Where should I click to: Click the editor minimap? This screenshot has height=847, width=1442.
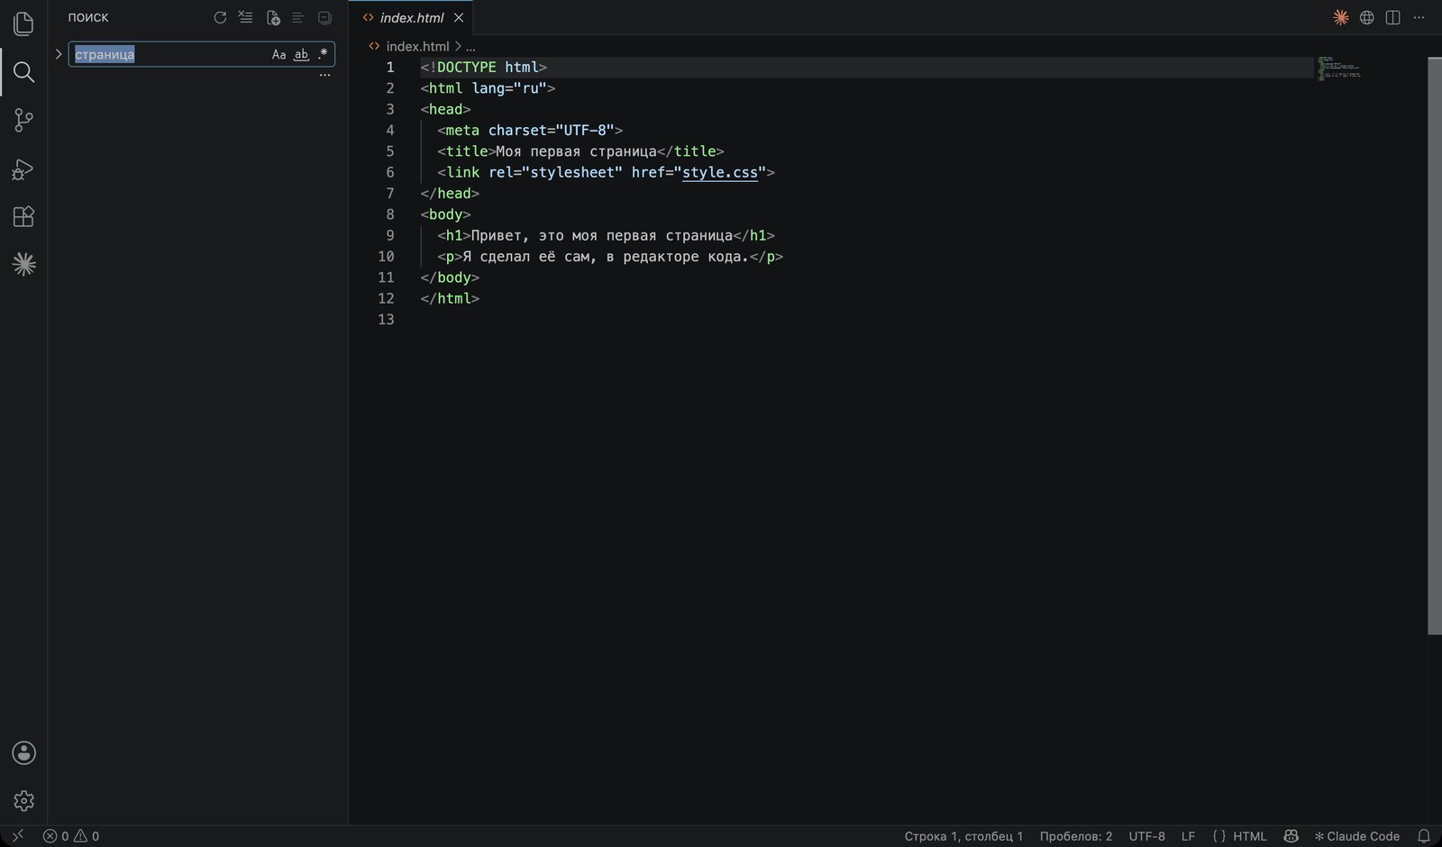1337,68
